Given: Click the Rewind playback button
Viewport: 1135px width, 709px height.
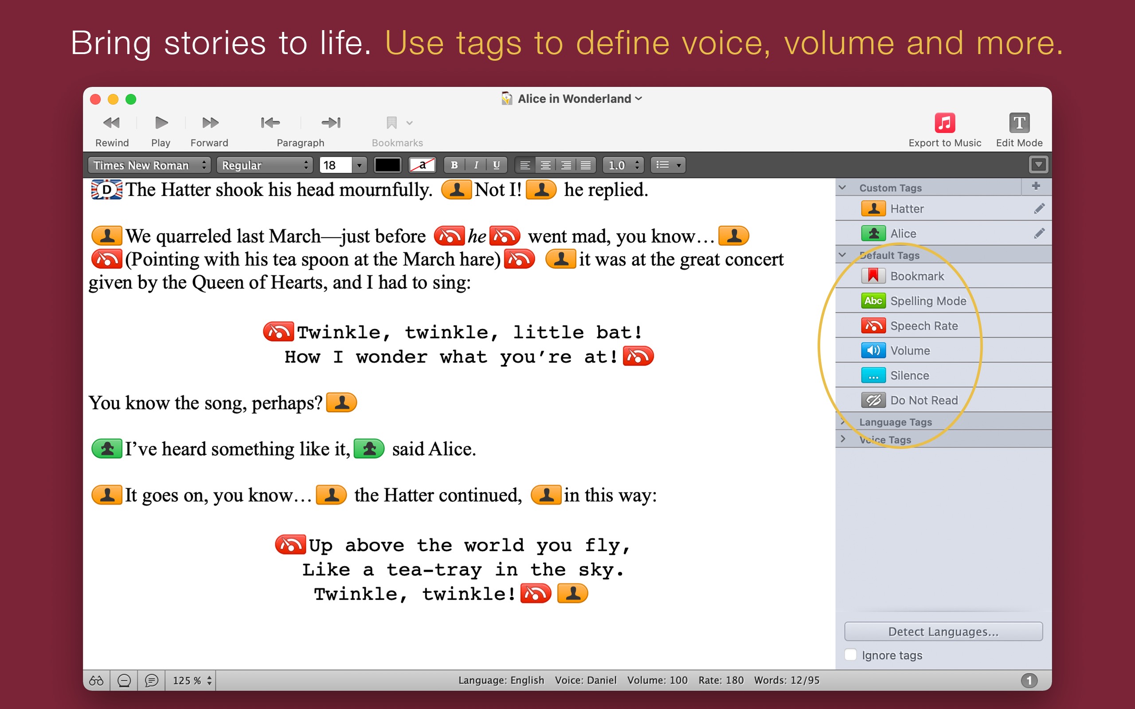Looking at the screenshot, I should coord(112,123).
